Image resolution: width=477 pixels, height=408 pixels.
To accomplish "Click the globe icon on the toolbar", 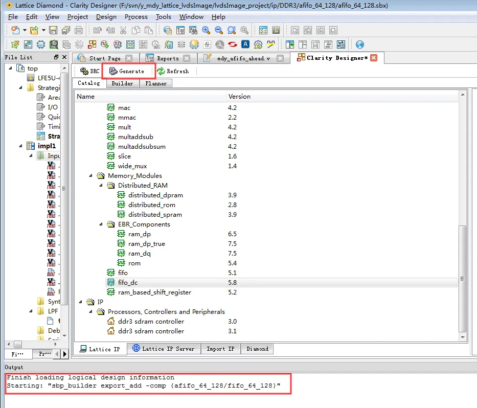I will click(360, 44).
